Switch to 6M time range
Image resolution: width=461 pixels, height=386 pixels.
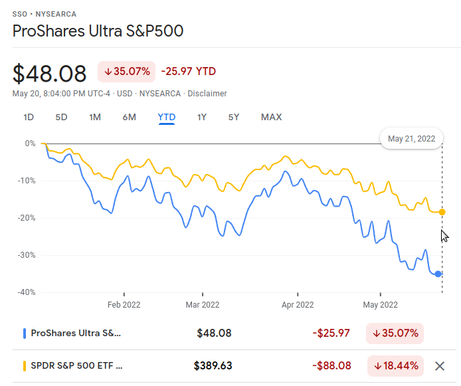[130, 118]
